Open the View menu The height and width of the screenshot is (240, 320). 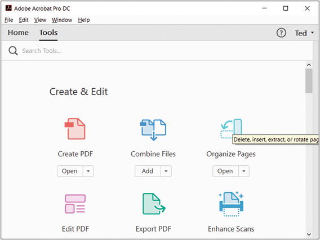(x=40, y=20)
